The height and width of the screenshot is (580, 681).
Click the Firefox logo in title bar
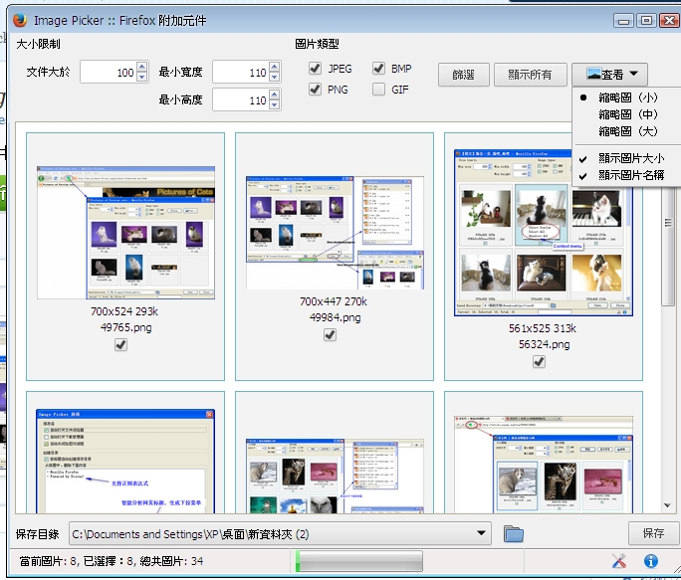point(20,21)
